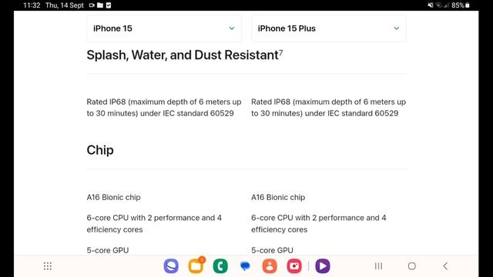Viewport: 493px width, 277px height.
Task: Go back using the back arrow
Action: (x=445, y=266)
